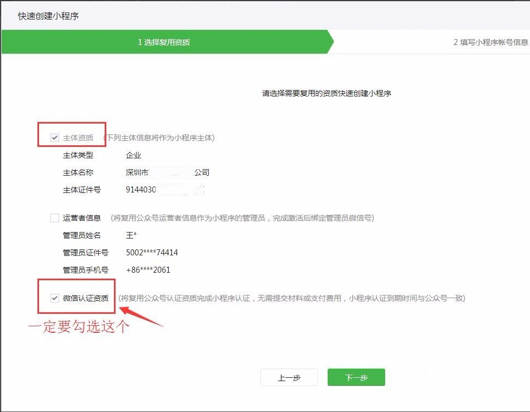Uncheck the 微信认证资质 checkbox
530x412 pixels.
(x=54, y=298)
